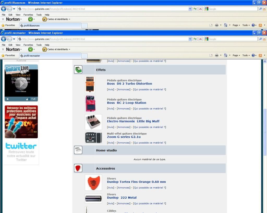Click the Home-studio category icon
The image size is (267, 213).
(x=78, y=150)
